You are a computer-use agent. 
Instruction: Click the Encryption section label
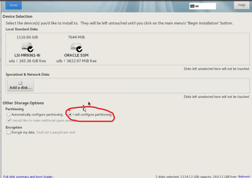point(14,127)
